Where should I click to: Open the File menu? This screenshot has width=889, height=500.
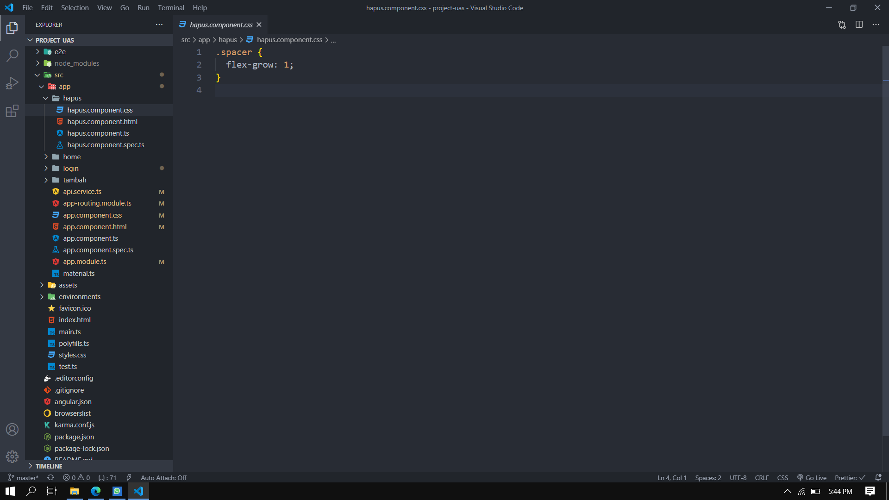coord(27,7)
